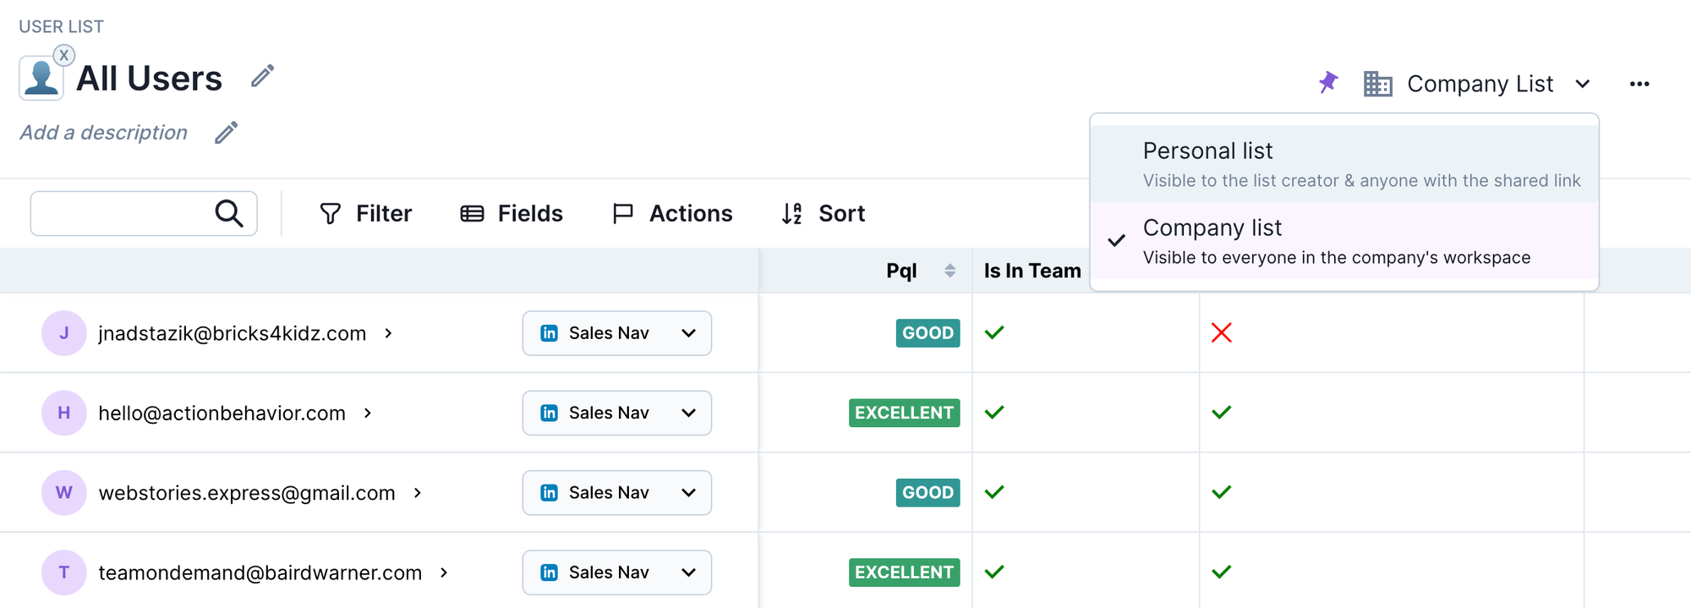Select the Personal list option

[x=1343, y=164]
